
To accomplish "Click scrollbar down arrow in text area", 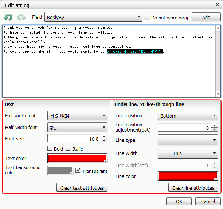I will [218, 94].
